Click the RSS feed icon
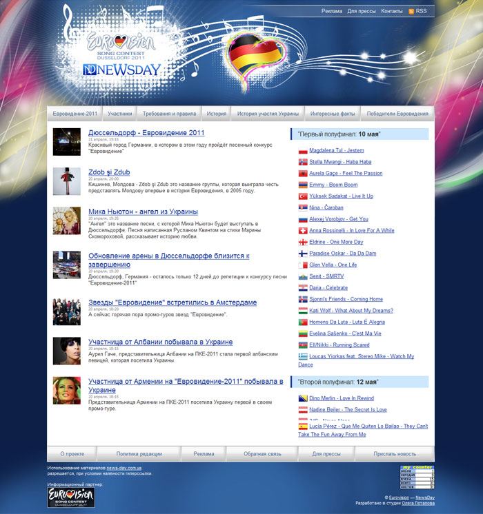 (411, 12)
